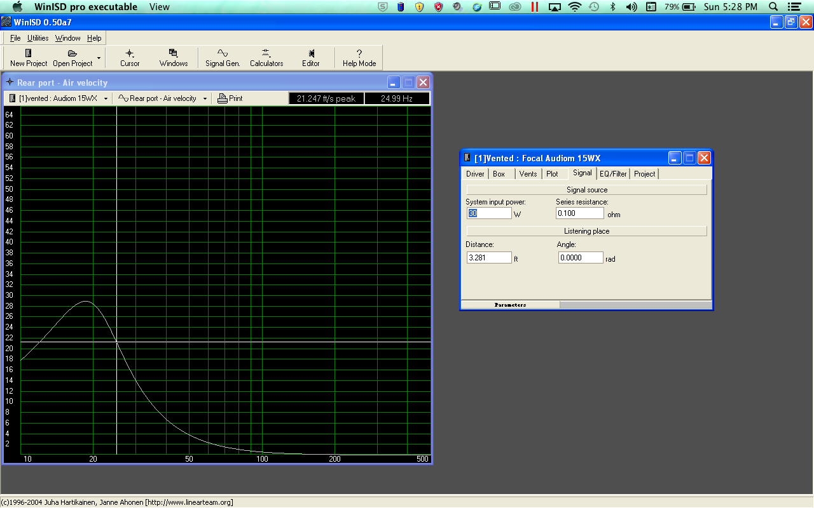
Task: Click the System input power field
Action: [x=489, y=213]
